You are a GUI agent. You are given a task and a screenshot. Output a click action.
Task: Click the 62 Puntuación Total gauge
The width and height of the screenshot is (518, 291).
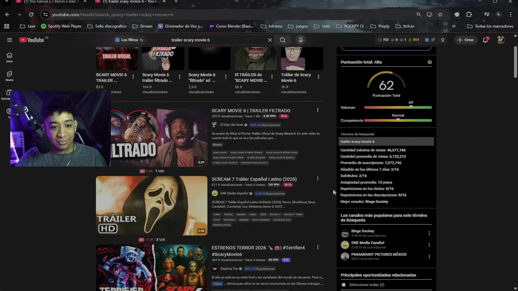pos(386,85)
